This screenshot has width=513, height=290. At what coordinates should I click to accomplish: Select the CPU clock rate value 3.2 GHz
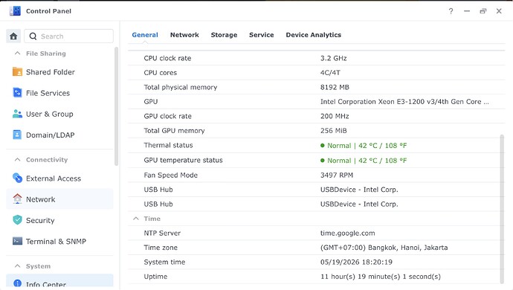[x=333, y=58]
